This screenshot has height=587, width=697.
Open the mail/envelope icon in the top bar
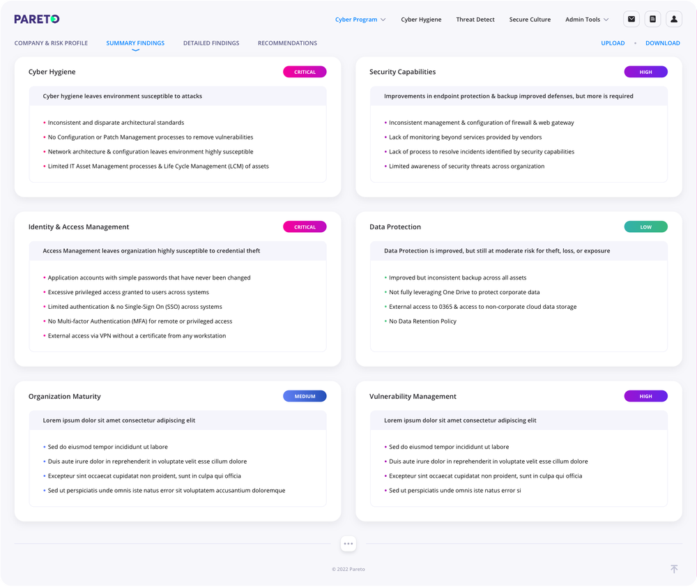pyautogui.click(x=631, y=19)
